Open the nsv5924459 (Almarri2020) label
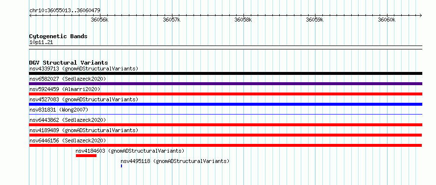 coord(65,89)
